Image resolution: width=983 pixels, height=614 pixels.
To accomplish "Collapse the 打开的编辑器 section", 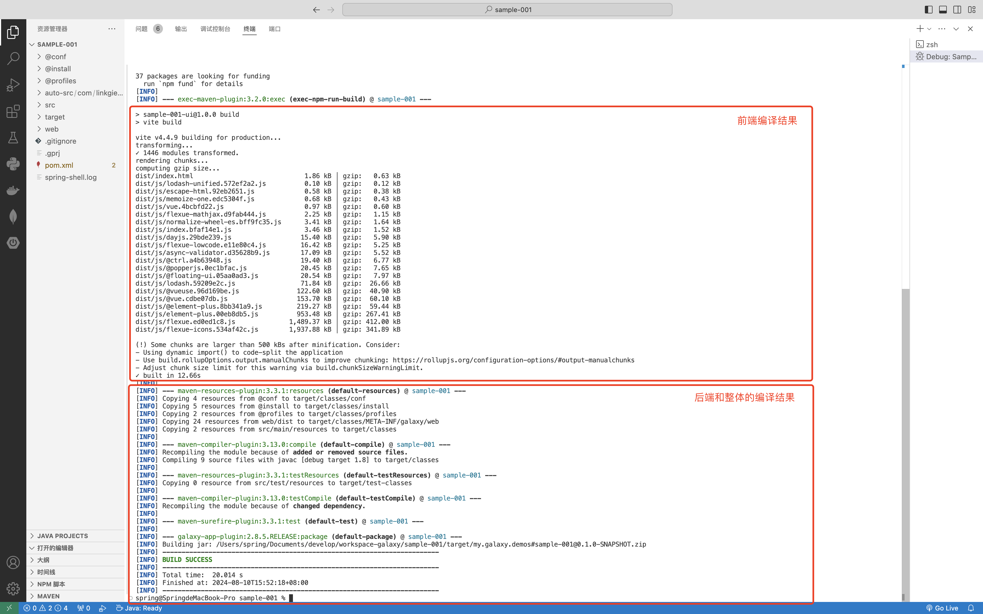I will coord(75,548).
